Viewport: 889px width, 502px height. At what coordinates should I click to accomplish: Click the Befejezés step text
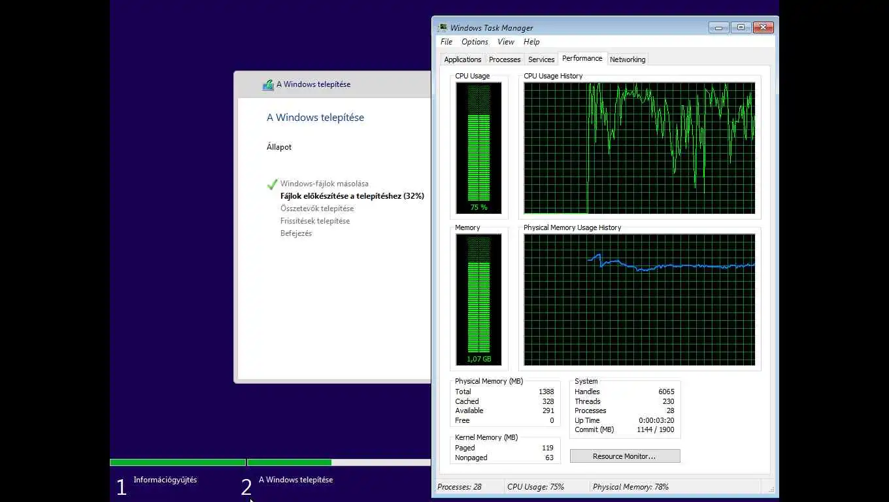(296, 233)
